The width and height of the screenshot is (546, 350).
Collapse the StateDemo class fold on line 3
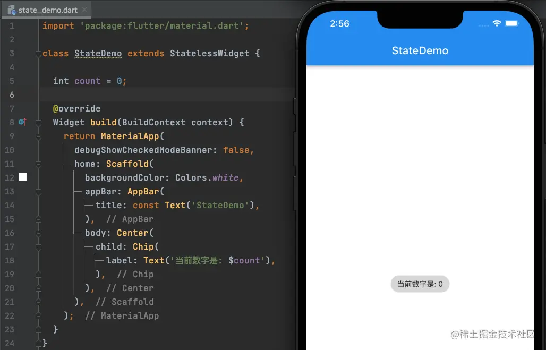click(38, 54)
